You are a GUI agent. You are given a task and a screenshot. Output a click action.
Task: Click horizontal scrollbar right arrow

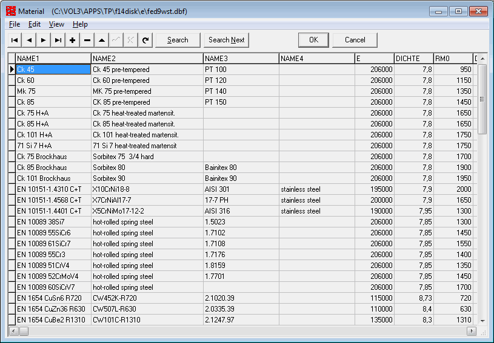pos(472,331)
